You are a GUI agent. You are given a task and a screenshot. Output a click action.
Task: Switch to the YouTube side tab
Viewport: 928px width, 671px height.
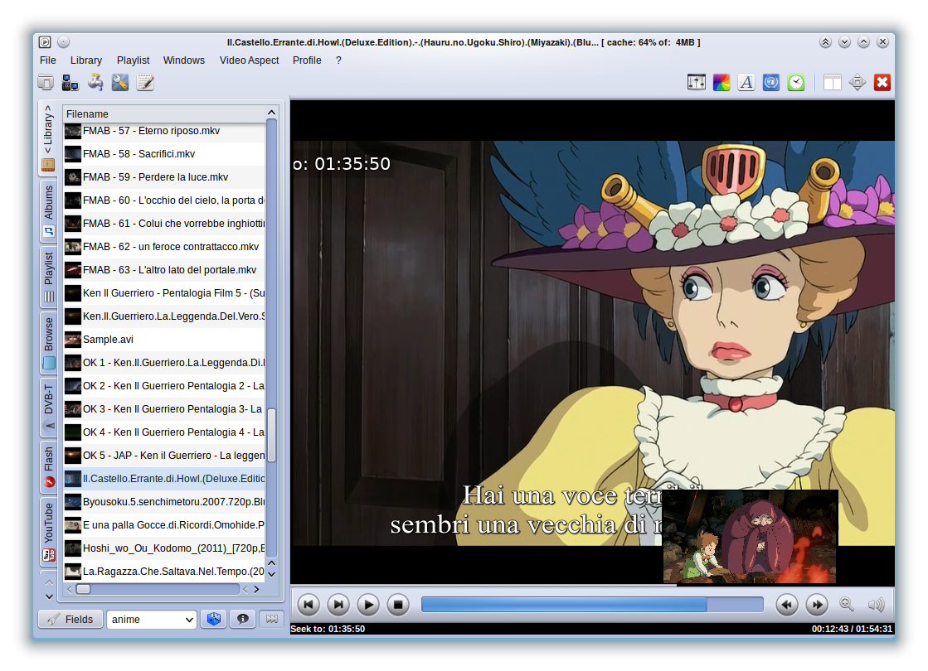(48, 531)
